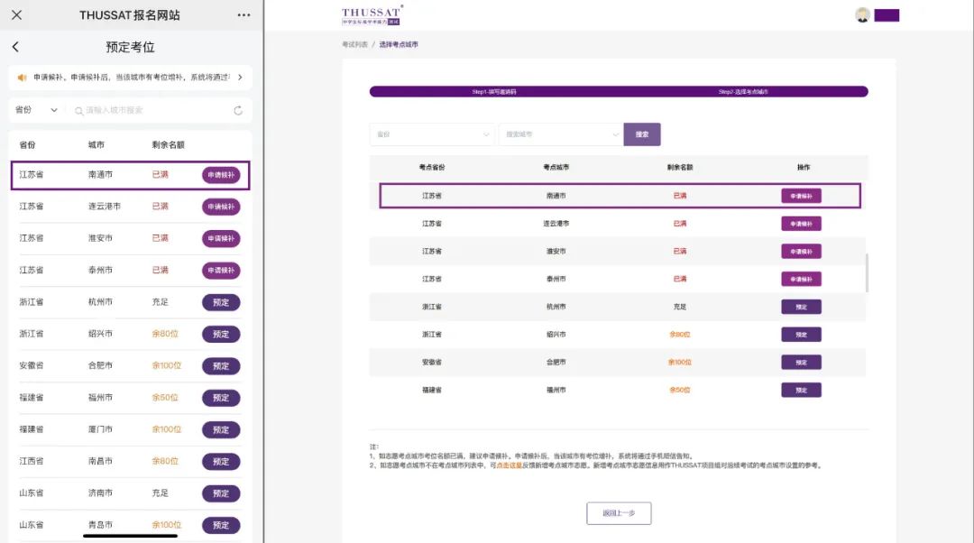Expand the announcement via the right chevron
Image resolution: width=974 pixels, height=543 pixels.
[x=239, y=78]
